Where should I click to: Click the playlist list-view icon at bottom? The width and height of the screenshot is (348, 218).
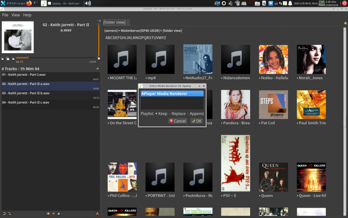tap(48, 214)
